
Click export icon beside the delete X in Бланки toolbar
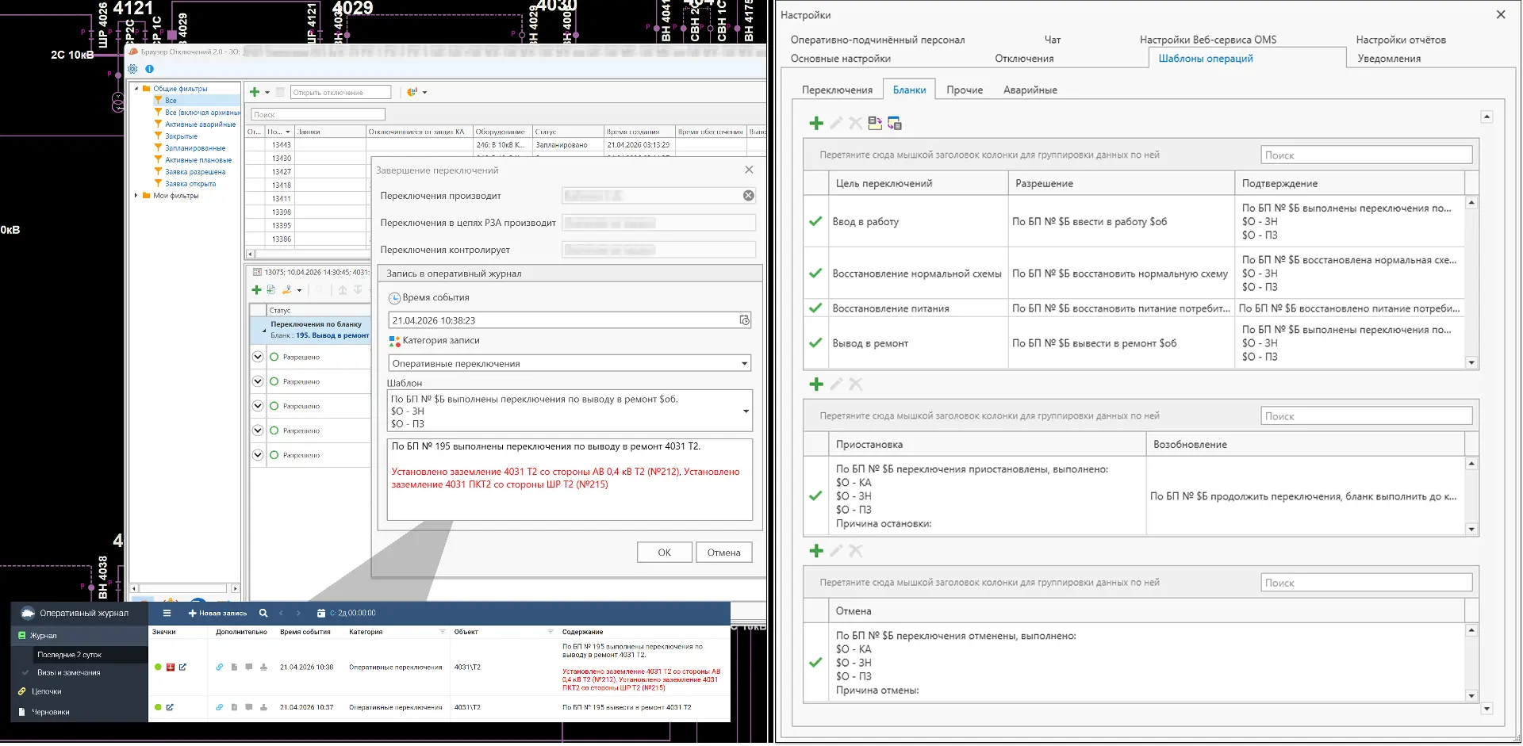(874, 123)
